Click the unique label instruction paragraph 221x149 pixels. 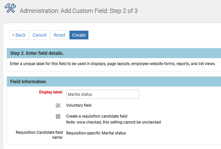pos(113,64)
